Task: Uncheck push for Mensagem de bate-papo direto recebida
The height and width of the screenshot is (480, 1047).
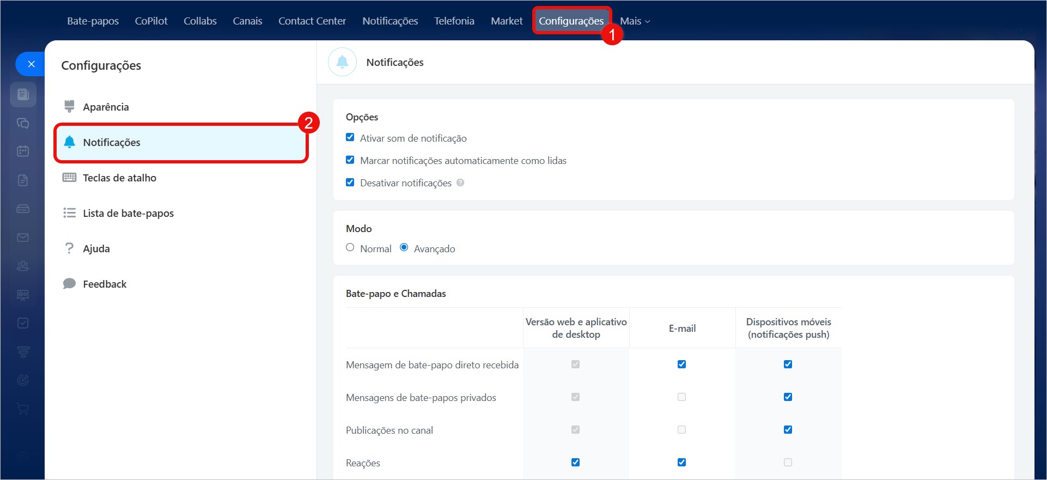Action: (788, 364)
